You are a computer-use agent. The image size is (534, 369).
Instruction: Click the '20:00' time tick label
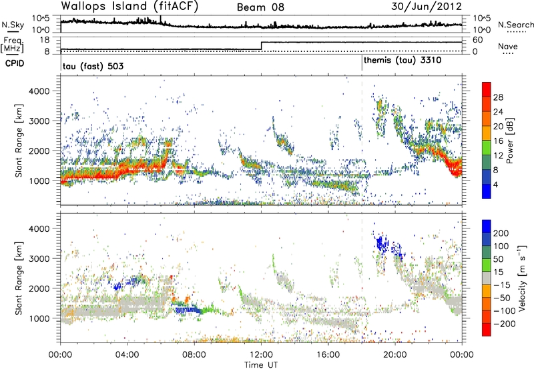click(395, 355)
